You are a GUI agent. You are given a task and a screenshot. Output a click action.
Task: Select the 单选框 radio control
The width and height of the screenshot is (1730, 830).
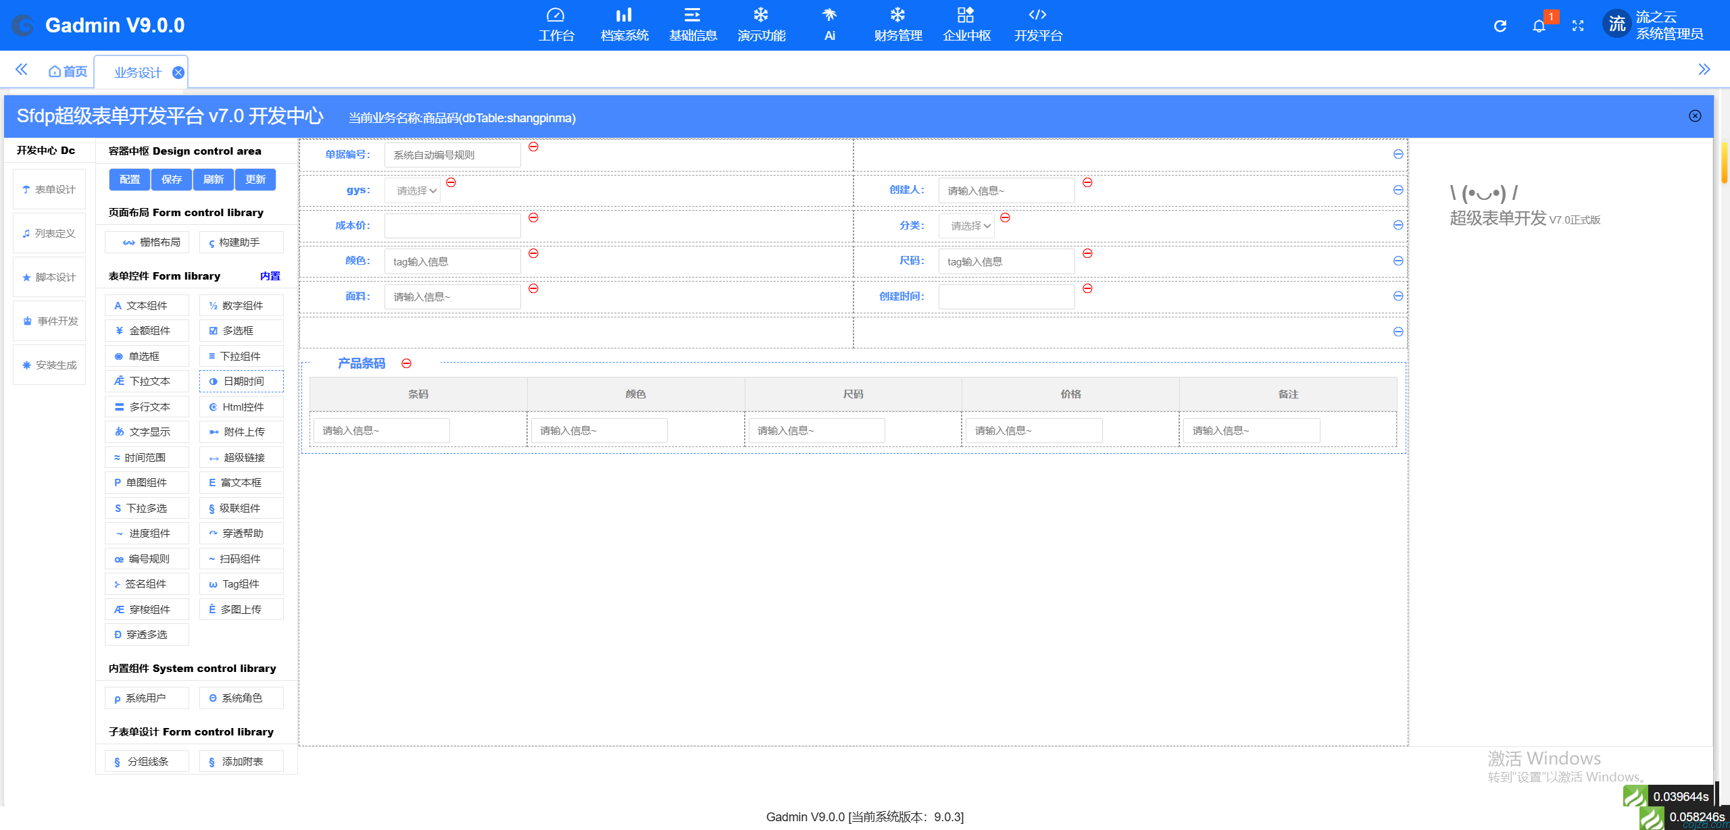[x=147, y=357]
